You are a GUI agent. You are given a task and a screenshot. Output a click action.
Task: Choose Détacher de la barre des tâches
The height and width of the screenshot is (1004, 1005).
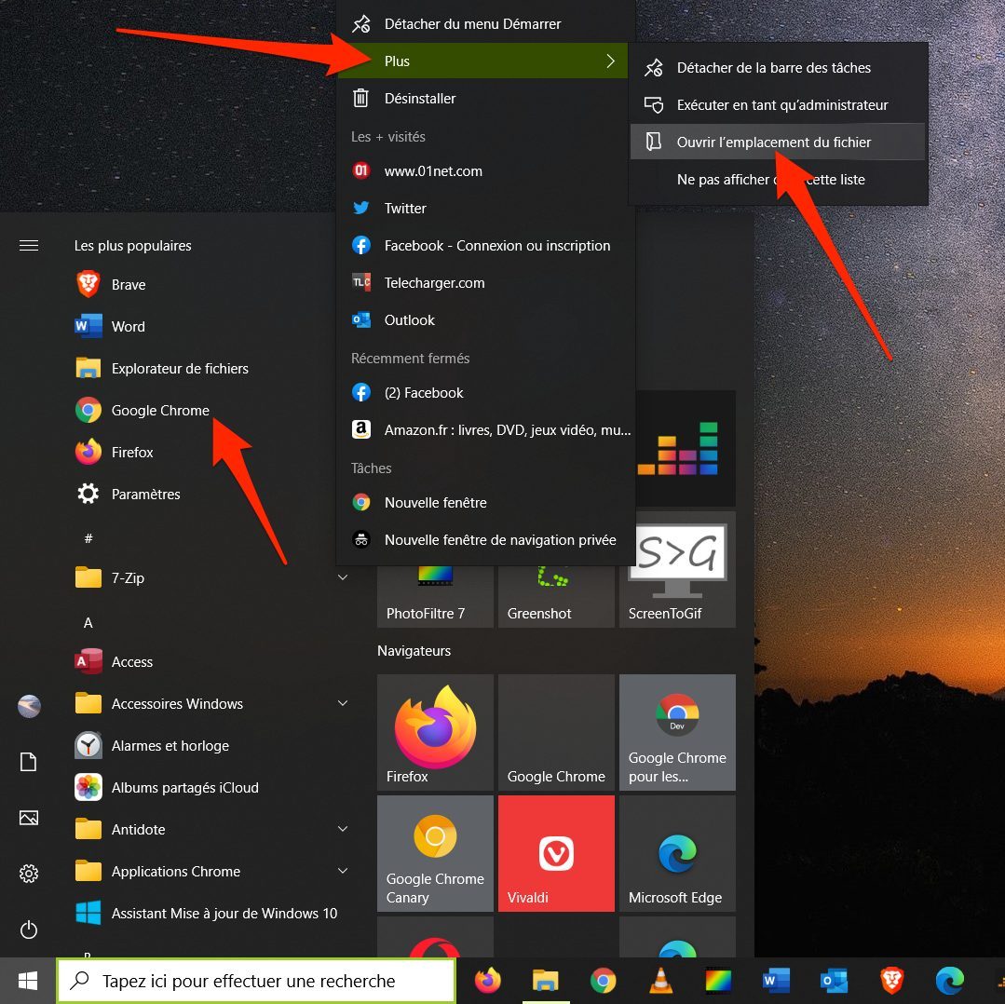click(x=778, y=68)
